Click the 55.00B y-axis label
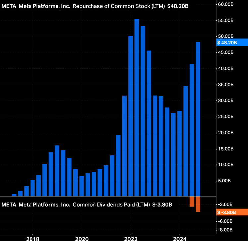 tap(226, 20)
